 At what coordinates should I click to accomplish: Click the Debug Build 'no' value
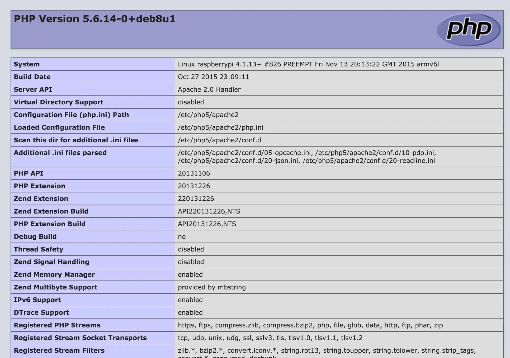182,237
